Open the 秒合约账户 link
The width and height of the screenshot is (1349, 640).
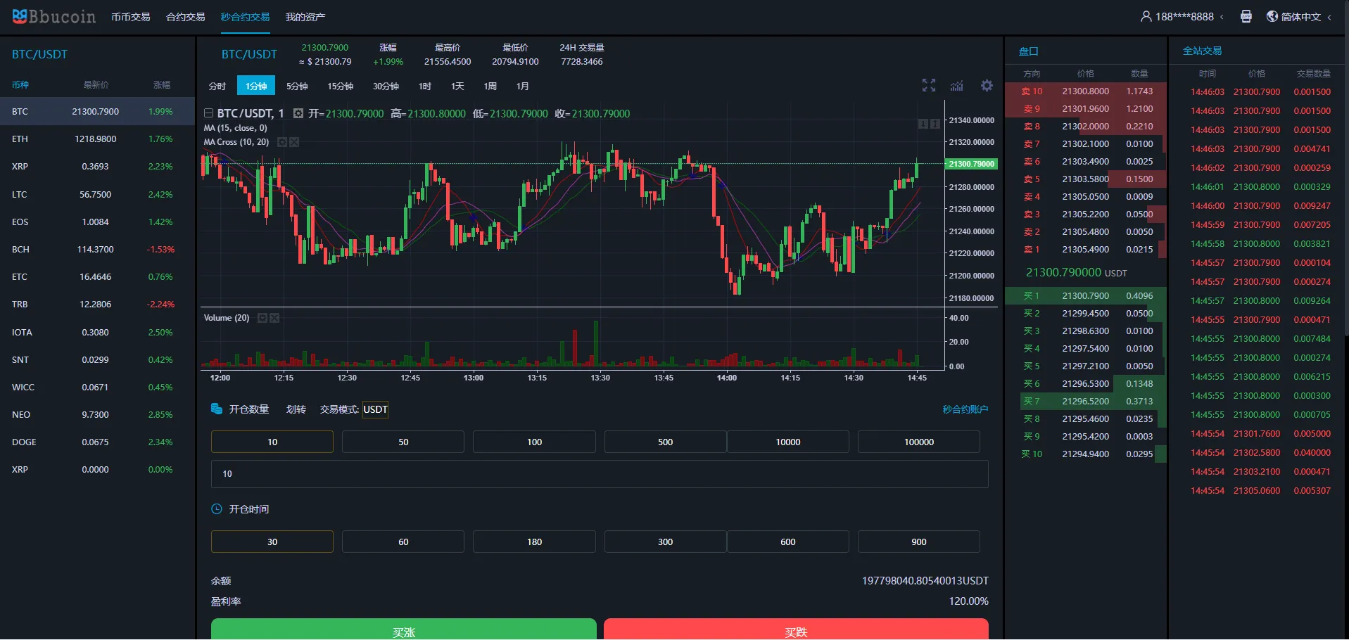[965, 409]
